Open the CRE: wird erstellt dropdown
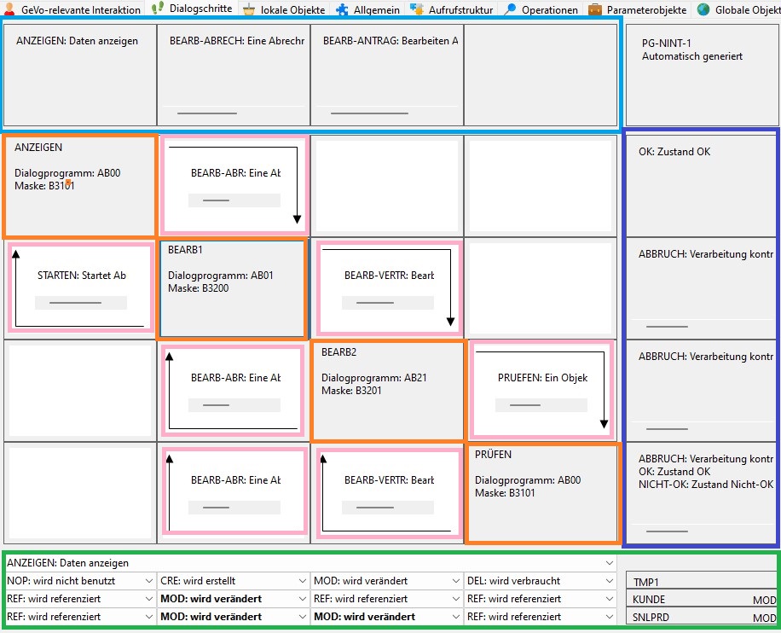Screen dimensions: 781x633 [x=302, y=581]
